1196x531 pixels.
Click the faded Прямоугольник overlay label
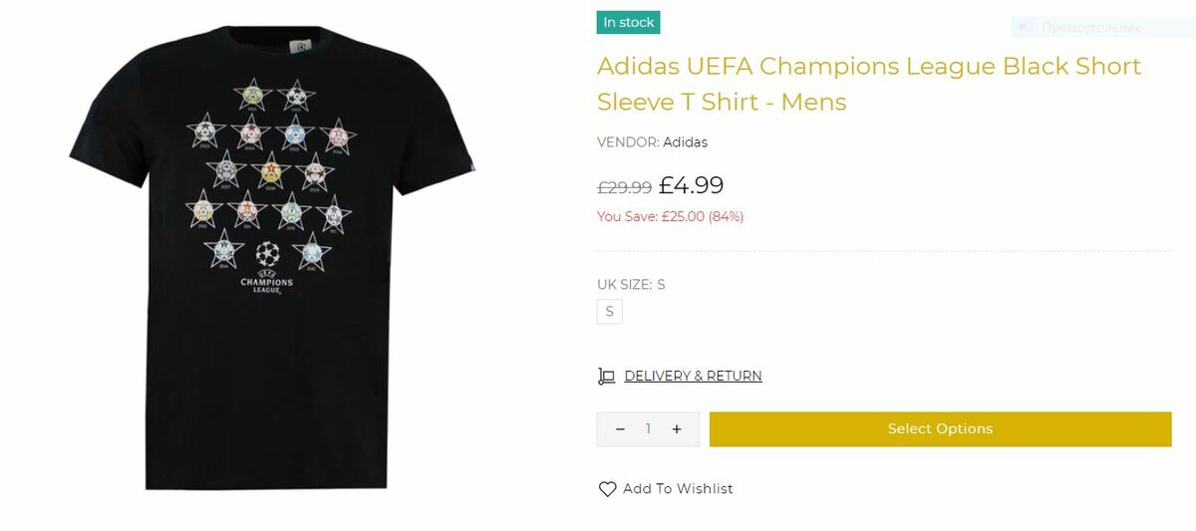[1090, 28]
